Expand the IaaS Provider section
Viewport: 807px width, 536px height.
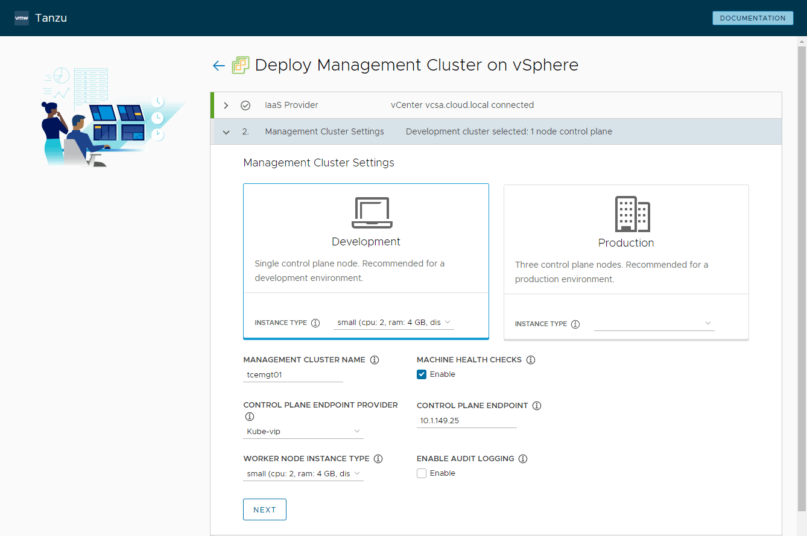tap(226, 106)
